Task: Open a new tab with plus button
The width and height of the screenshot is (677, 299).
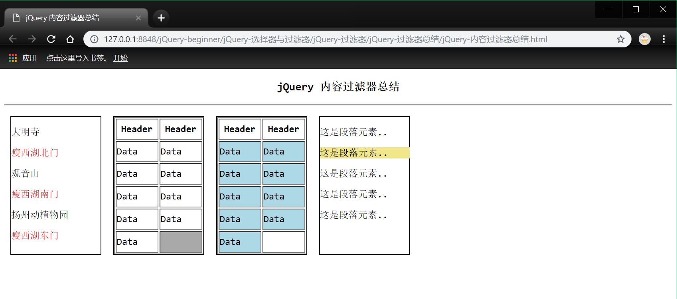Action: [161, 18]
